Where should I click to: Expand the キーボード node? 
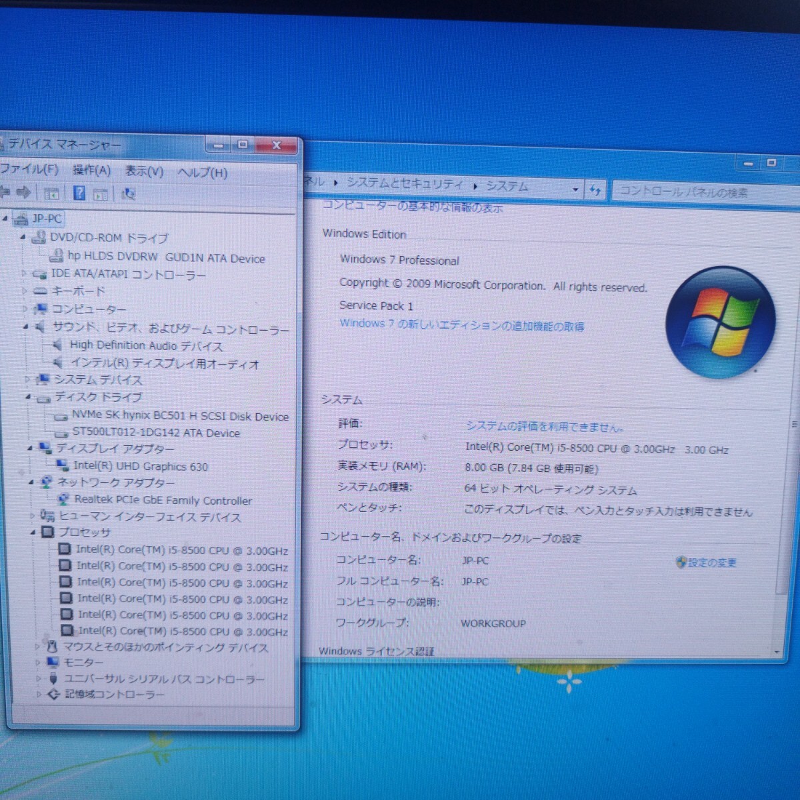(25, 291)
